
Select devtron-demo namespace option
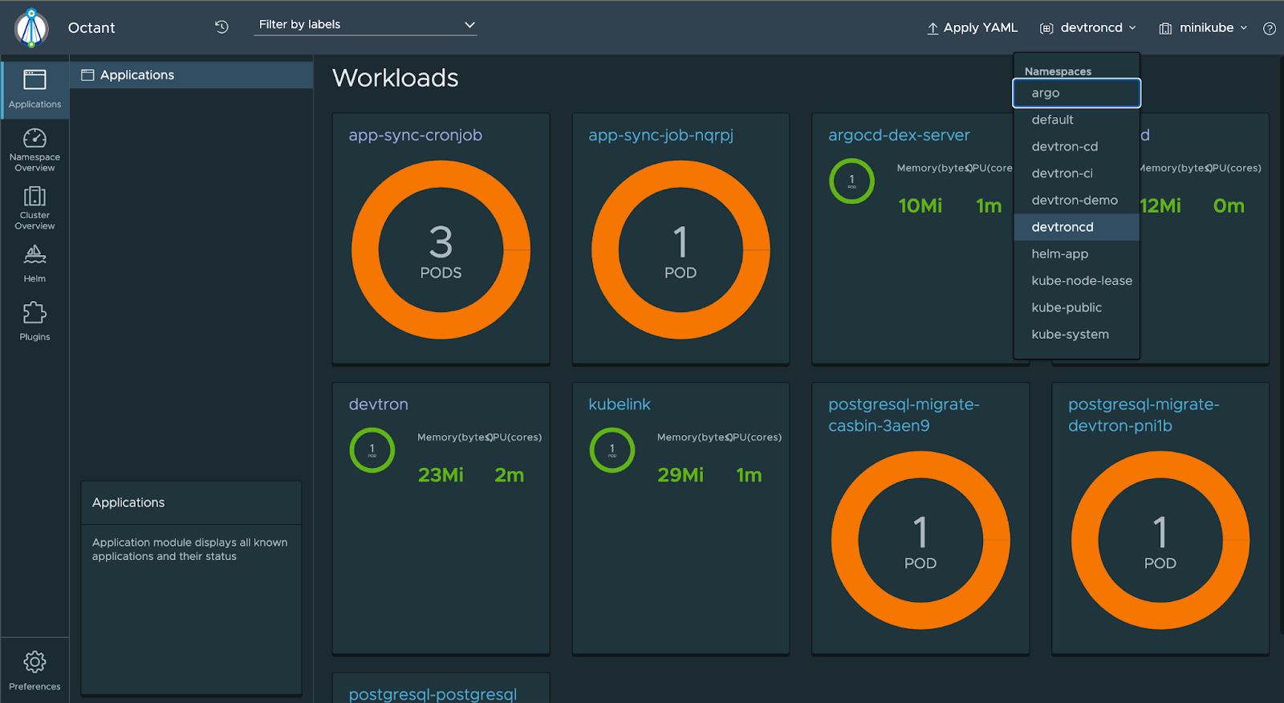(x=1074, y=201)
